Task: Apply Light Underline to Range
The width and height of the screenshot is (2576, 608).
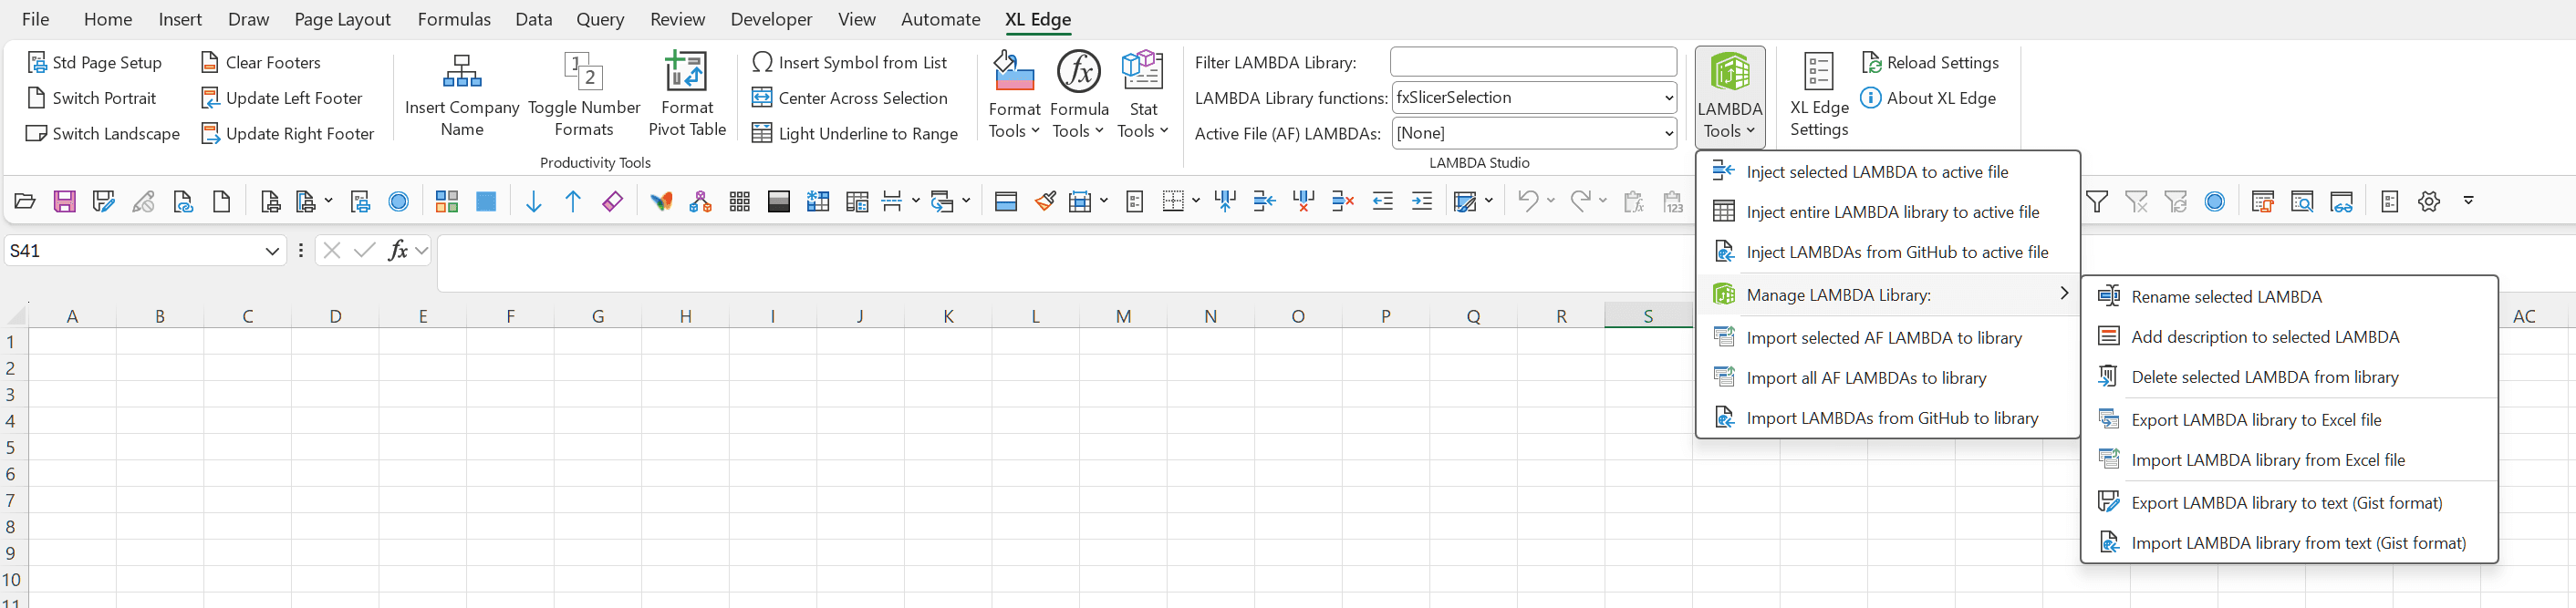Action: 855,134
